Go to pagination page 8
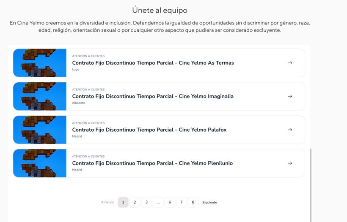The height and width of the screenshot is (222, 347). [x=193, y=202]
